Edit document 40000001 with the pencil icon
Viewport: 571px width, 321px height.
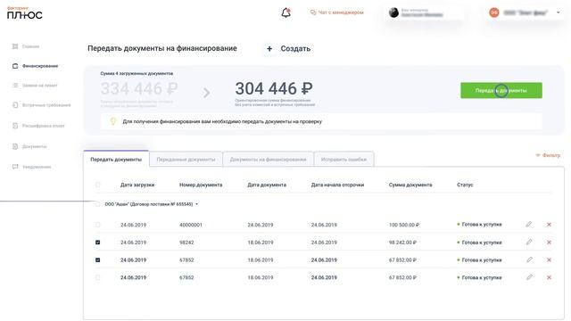point(529,224)
